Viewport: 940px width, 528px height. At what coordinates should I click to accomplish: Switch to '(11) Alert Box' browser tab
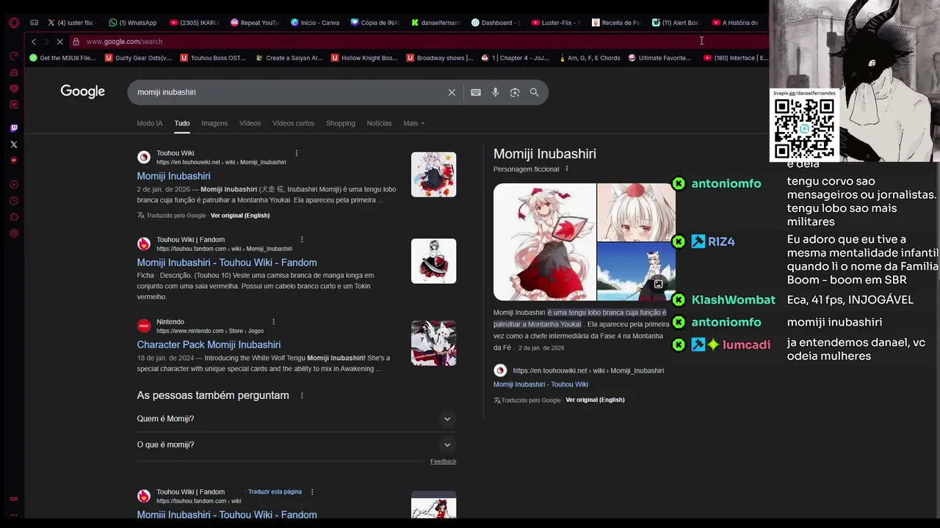[x=676, y=23]
